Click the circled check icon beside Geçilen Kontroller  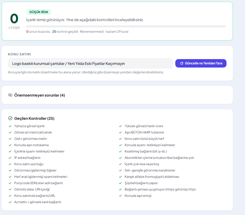pyautogui.click(x=10, y=118)
